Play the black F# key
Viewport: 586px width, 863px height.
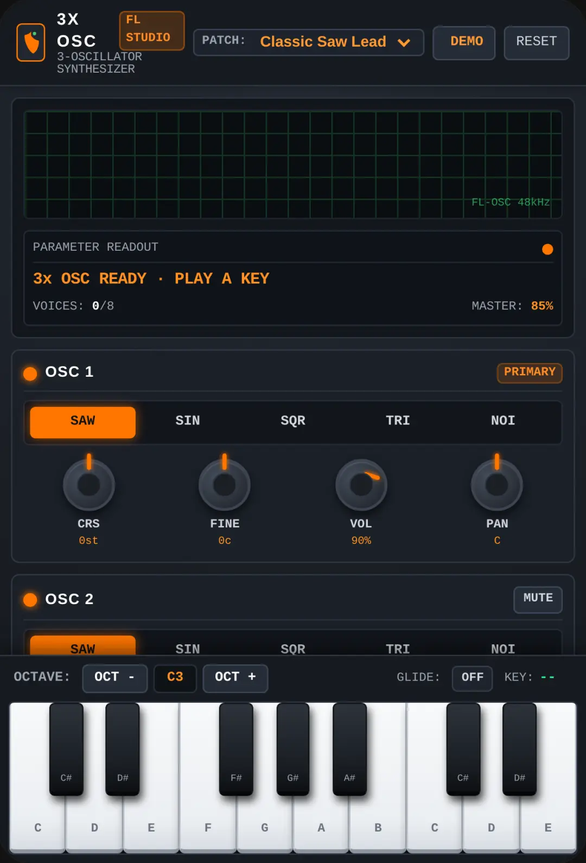[x=236, y=749]
